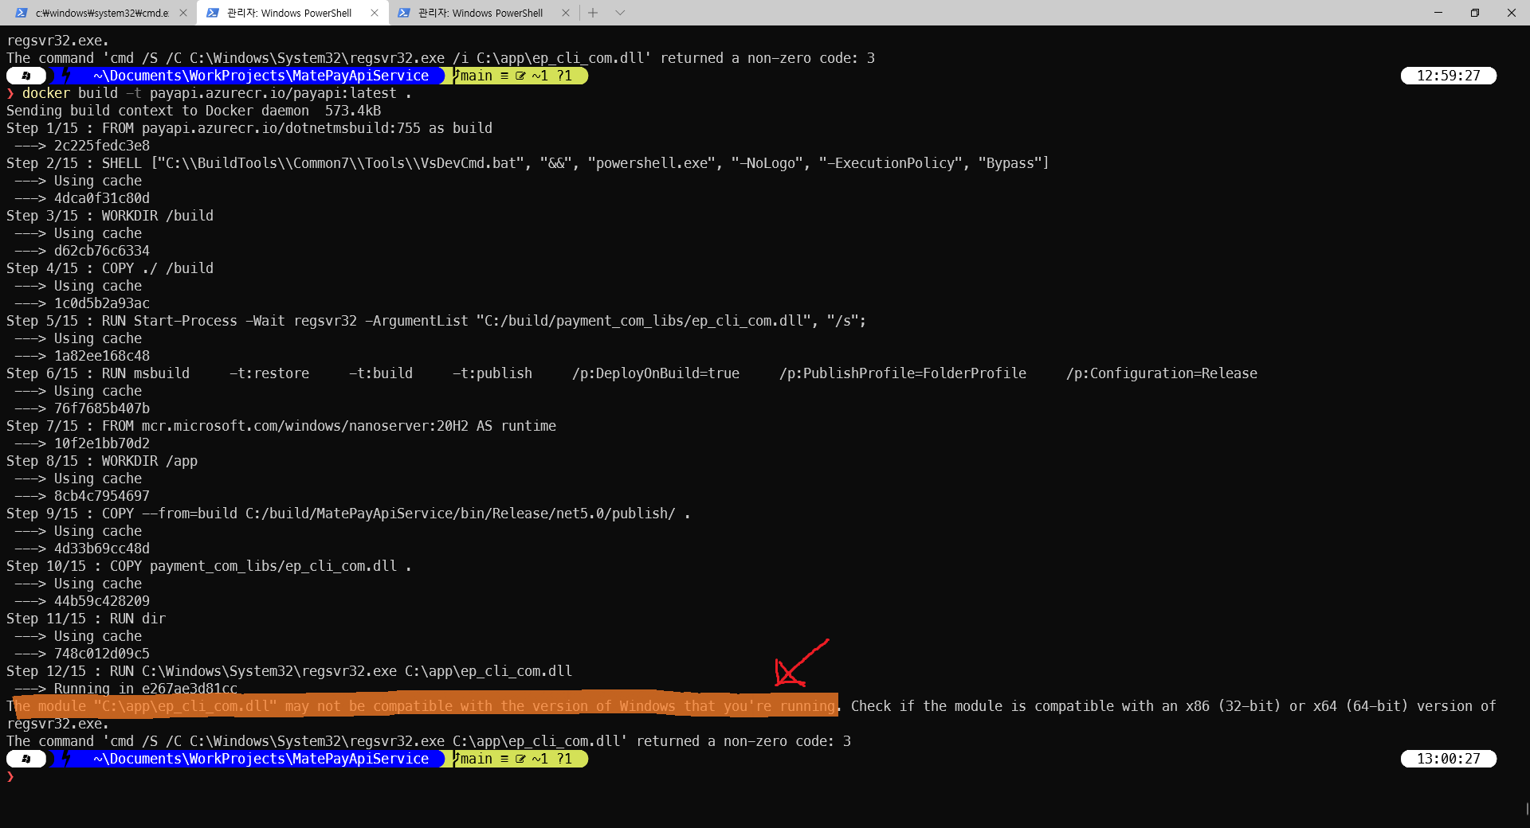Click the 12:59:27 timestamp badge
This screenshot has height=828, width=1530.
tap(1448, 76)
